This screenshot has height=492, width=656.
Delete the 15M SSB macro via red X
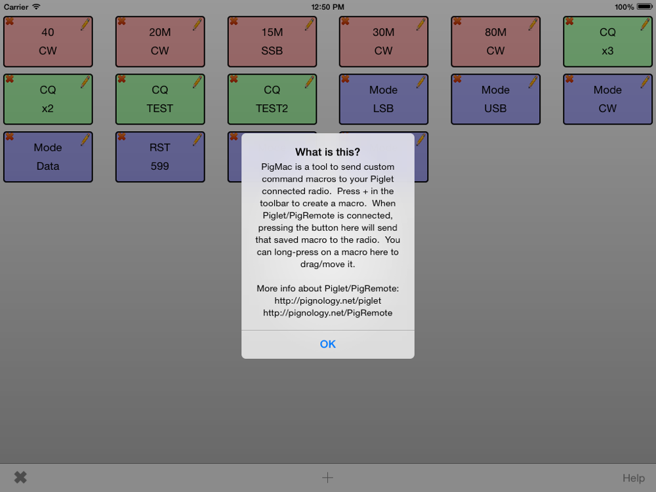coord(234,22)
